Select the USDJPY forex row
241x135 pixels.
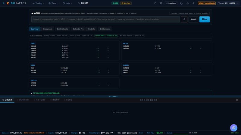coord(74,57)
